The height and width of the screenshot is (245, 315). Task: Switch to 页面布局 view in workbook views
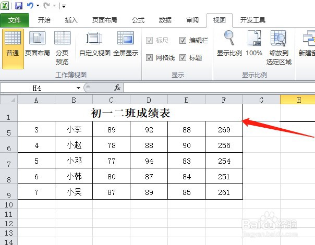pyautogui.click(x=38, y=44)
